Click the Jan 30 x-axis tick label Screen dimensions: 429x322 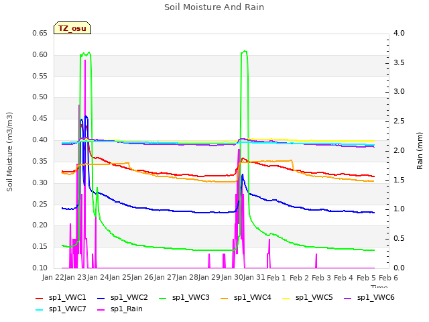[x=232, y=277]
